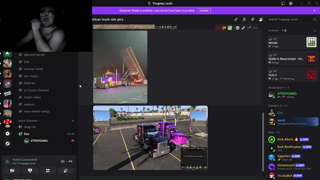
Task: Open the TruckyBot profile
Action: pos(292,175)
